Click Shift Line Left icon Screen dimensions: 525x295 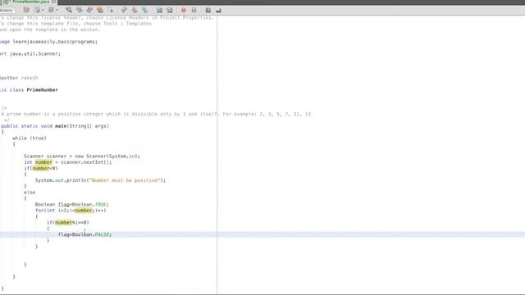[159, 10]
